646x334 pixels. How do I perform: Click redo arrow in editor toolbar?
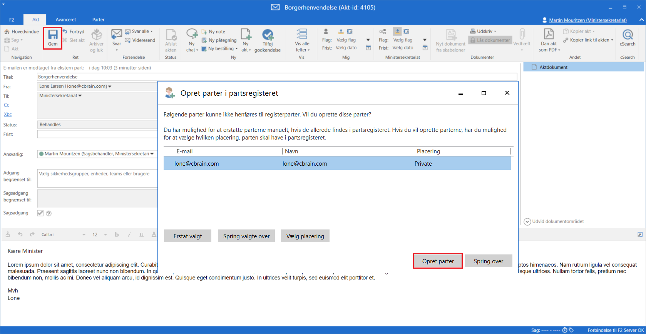(32, 234)
